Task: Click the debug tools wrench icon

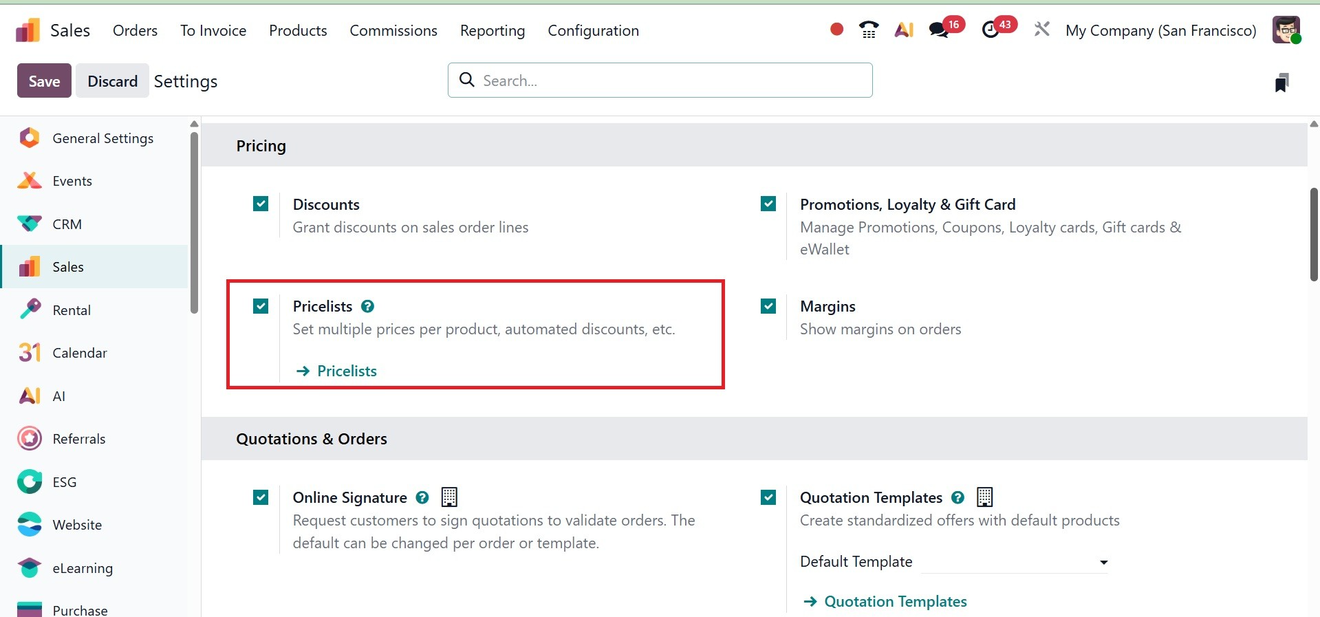Action: coord(1041,30)
